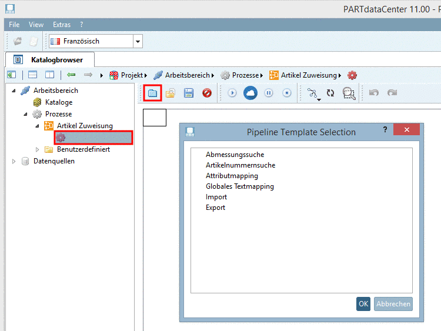The width and height of the screenshot is (441, 331).
Task: Select Export template
Action: (x=215, y=208)
